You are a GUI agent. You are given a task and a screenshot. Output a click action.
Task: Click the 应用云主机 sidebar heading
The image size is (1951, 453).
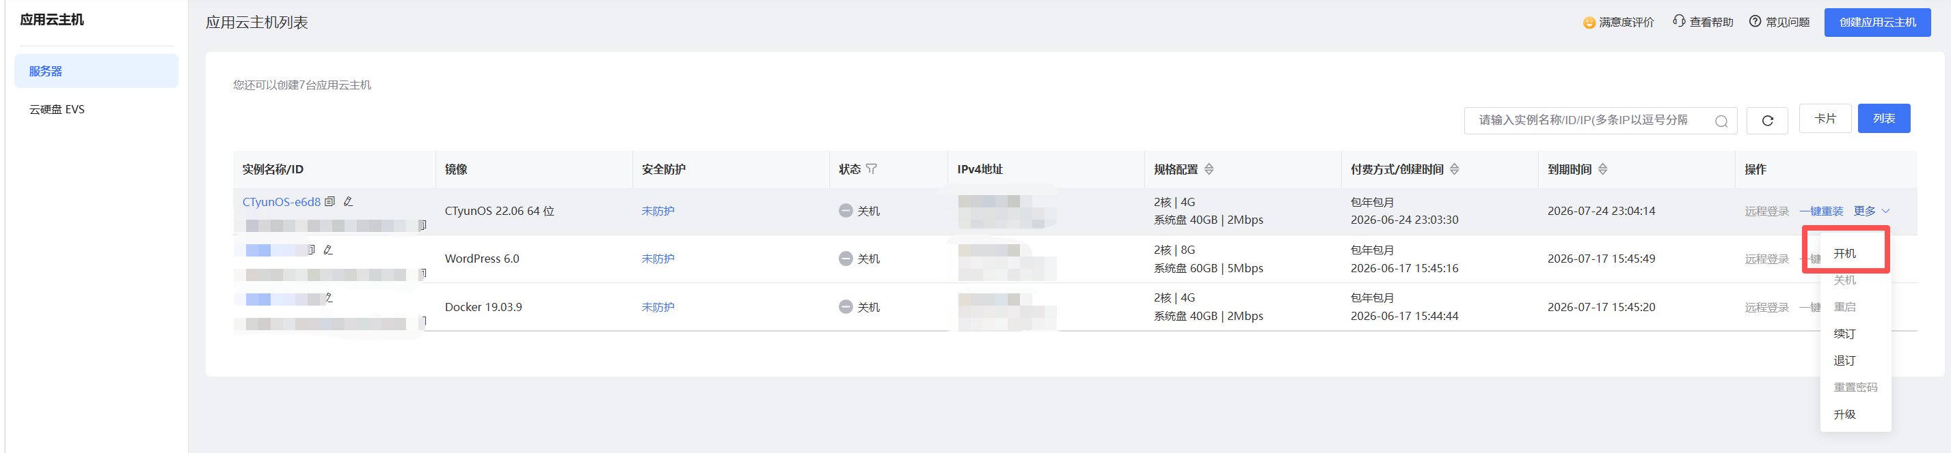pyautogui.click(x=51, y=20)
